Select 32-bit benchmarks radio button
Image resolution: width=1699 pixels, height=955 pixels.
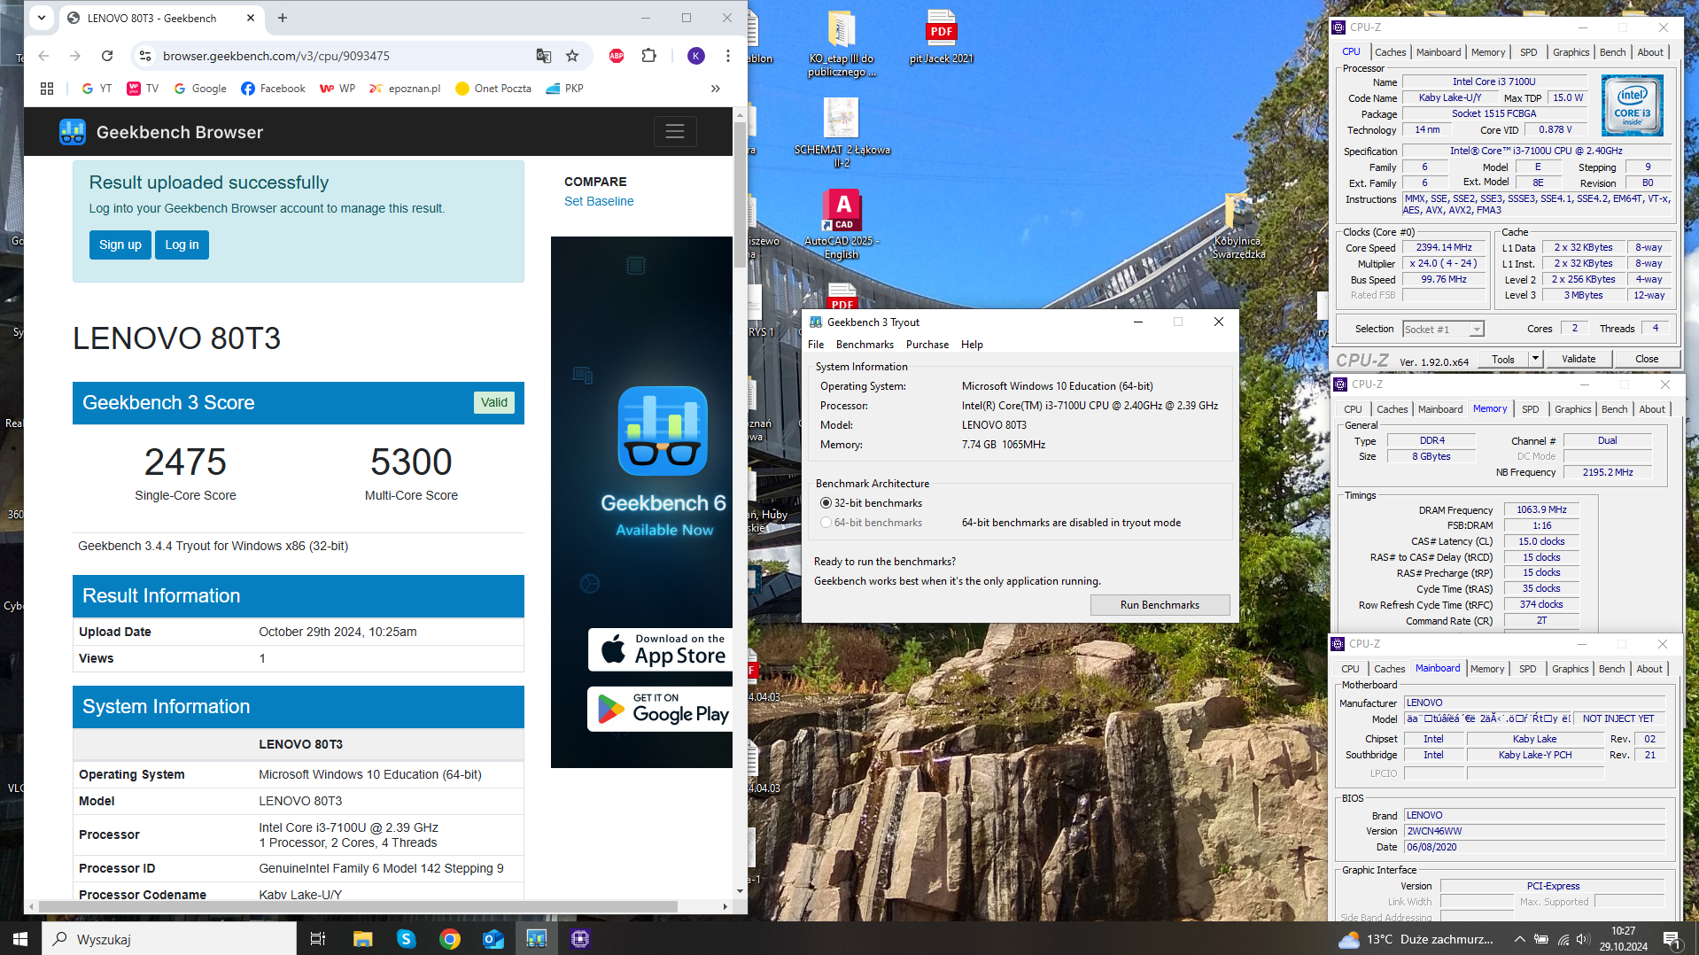click(826, 503)
